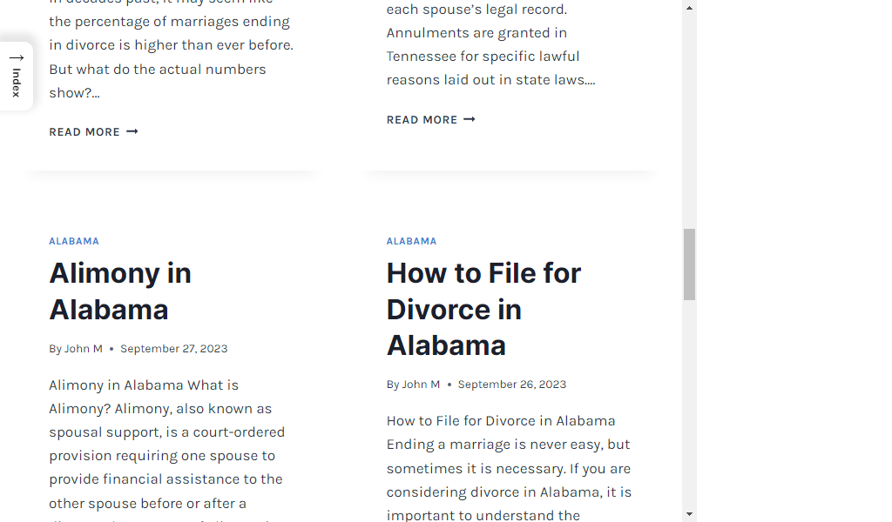Click author John M under Alimony in Alabama
Viewport: 892px width, 522px height.
click(83, 349)
